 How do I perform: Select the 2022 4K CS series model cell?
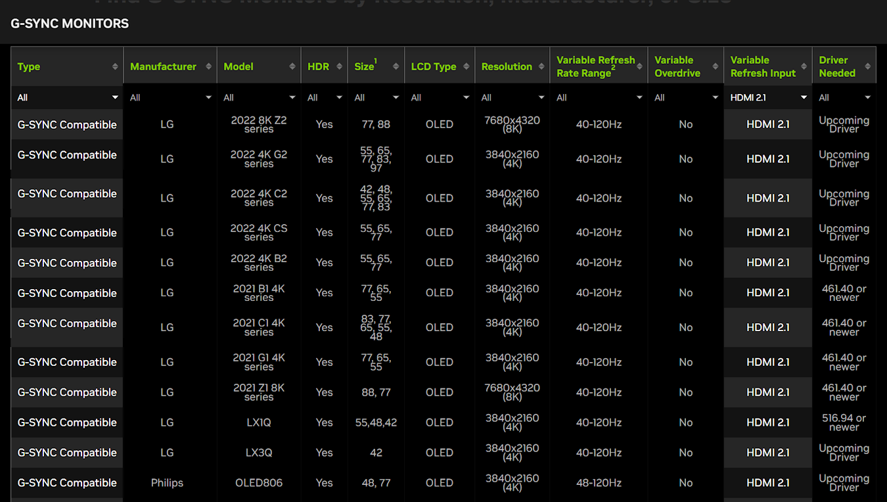pyautogui.click(x=259, y=233)
